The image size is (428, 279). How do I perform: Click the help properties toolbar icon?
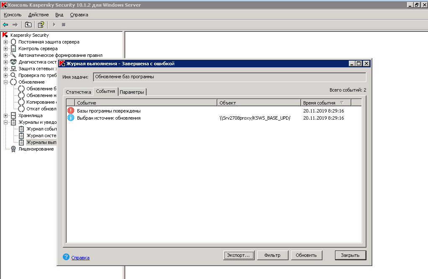coord(41,25)
